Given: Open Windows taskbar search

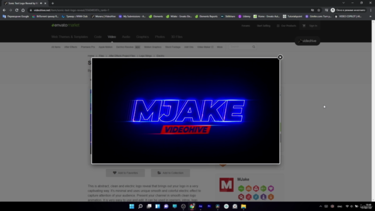Looking at the screenshot, I should point(141,206).
